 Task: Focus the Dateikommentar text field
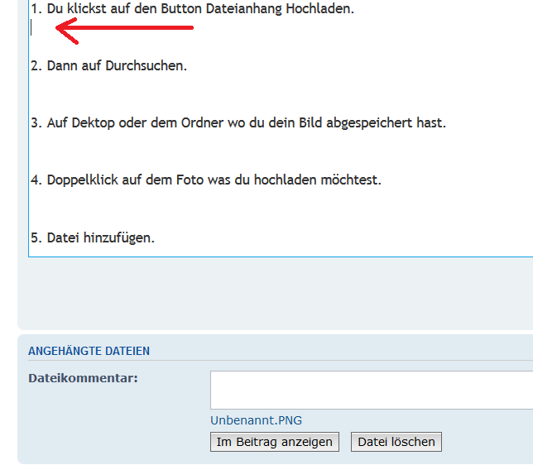click(371, 390)
